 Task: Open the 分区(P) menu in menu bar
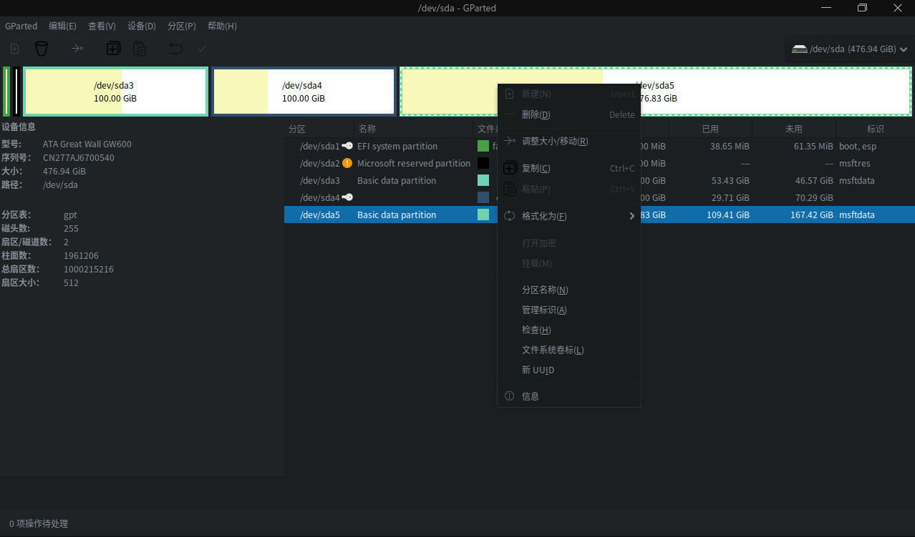click(x=181, y=26)
